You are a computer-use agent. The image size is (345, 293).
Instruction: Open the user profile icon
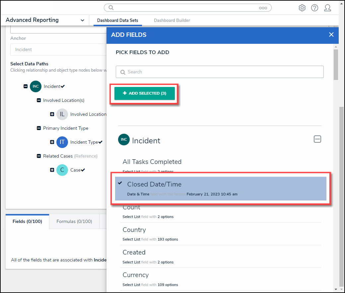point(327,8)
